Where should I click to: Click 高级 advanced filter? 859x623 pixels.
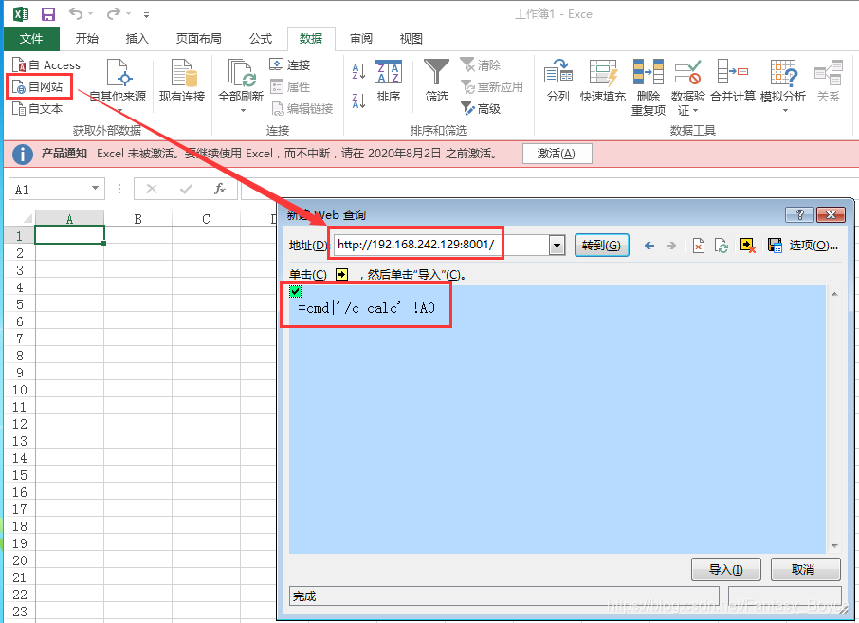(481, 108)
